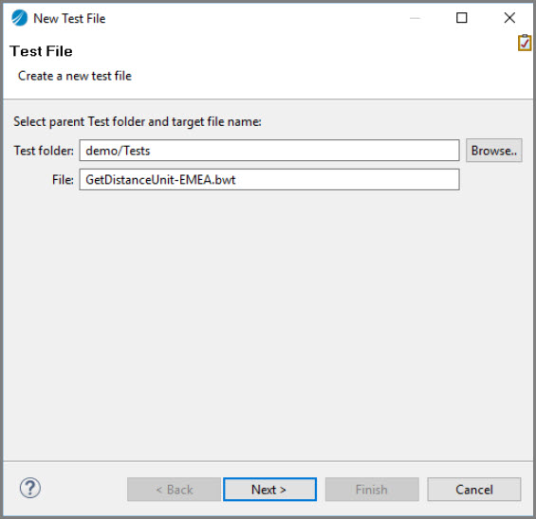The width and height of the screenshot is (536, 519).
Task: Cancel the new test file wizard
Action: (474, 490)
